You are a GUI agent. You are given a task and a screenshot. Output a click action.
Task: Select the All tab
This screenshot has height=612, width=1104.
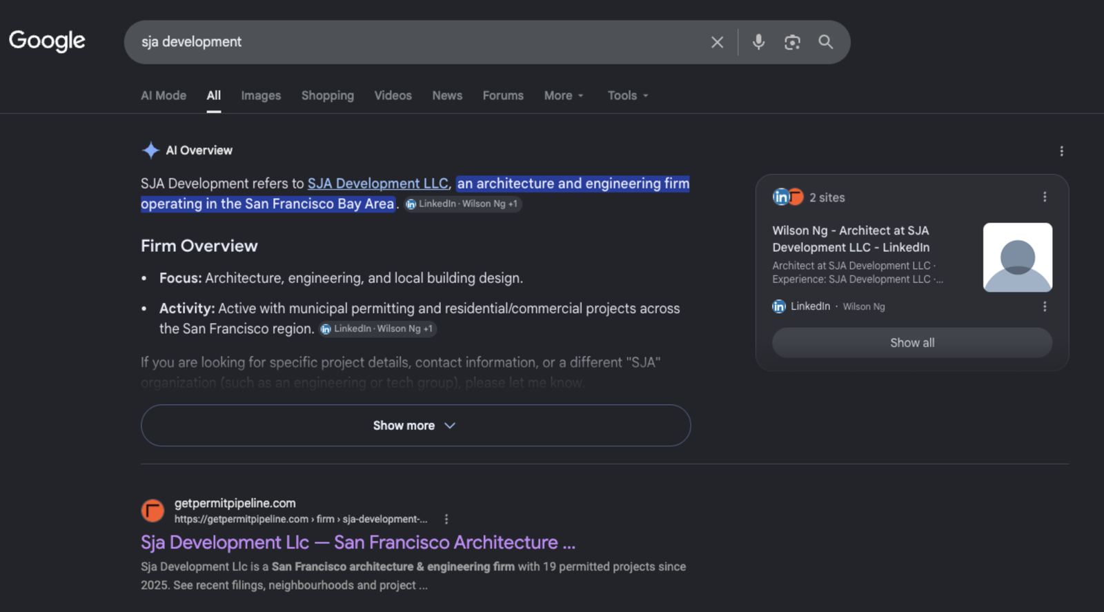tap(214, 95)
